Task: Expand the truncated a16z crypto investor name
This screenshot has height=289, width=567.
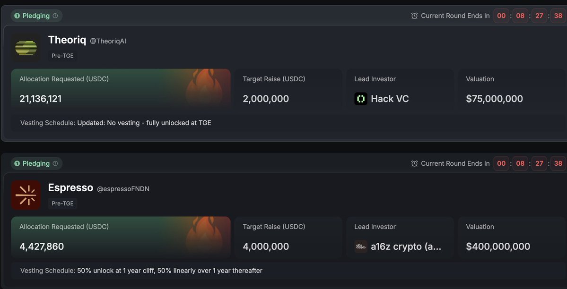Action: pyautogui.click(x=406, y=246)
